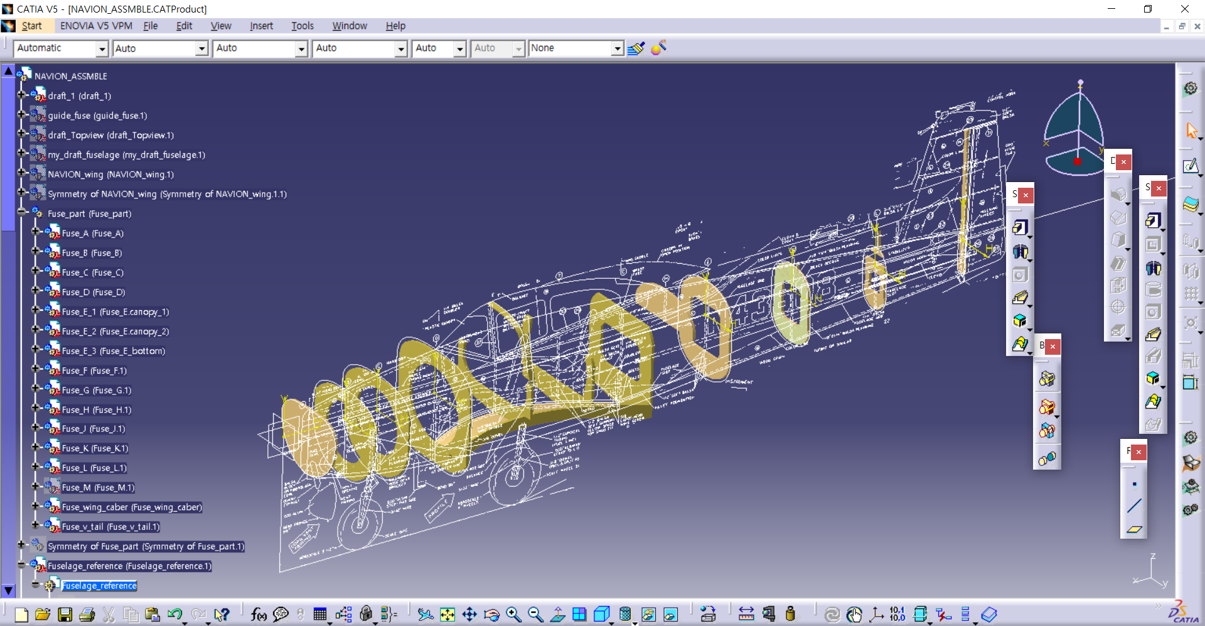1205x626 pixels.
Task: Open the Formula f(x) tool
Action: pos(259,615)
